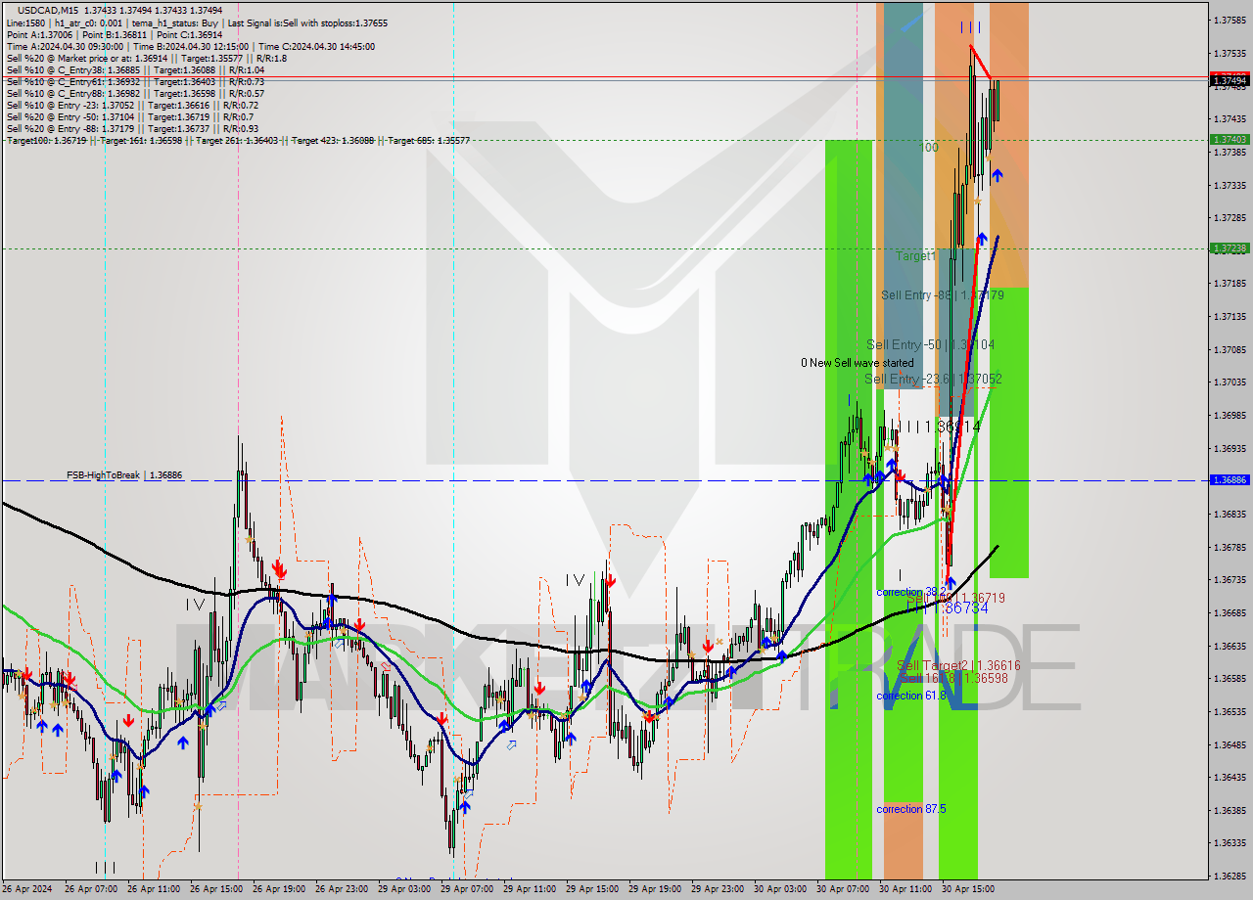Click the 1.36735 price axis label
Screen dimensions: 1253x900
coord(1230,579)
